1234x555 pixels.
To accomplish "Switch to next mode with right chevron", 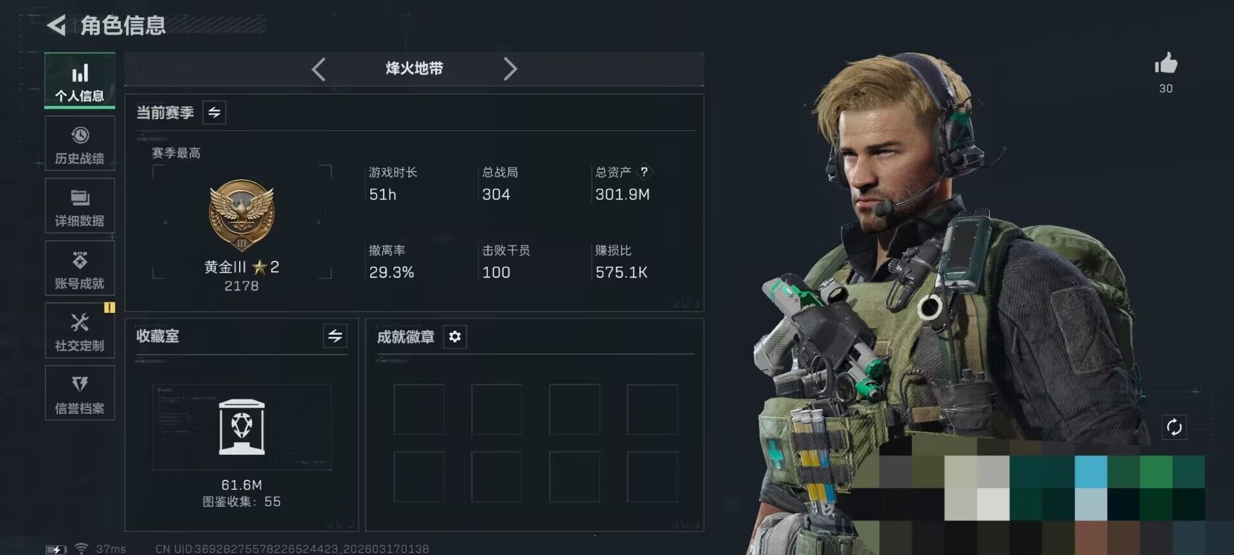I will (x=510, y=69).
